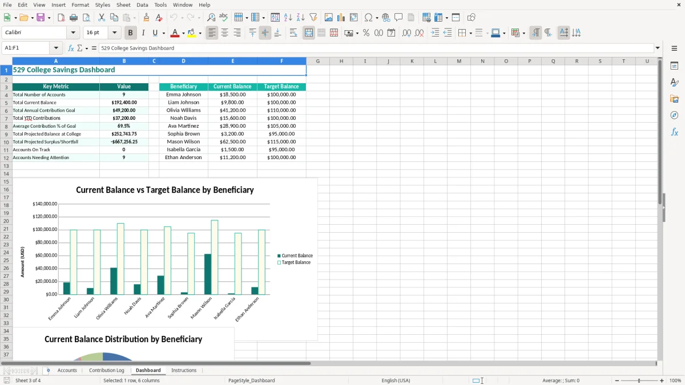Print the spreadsheet

coord(74,18)
